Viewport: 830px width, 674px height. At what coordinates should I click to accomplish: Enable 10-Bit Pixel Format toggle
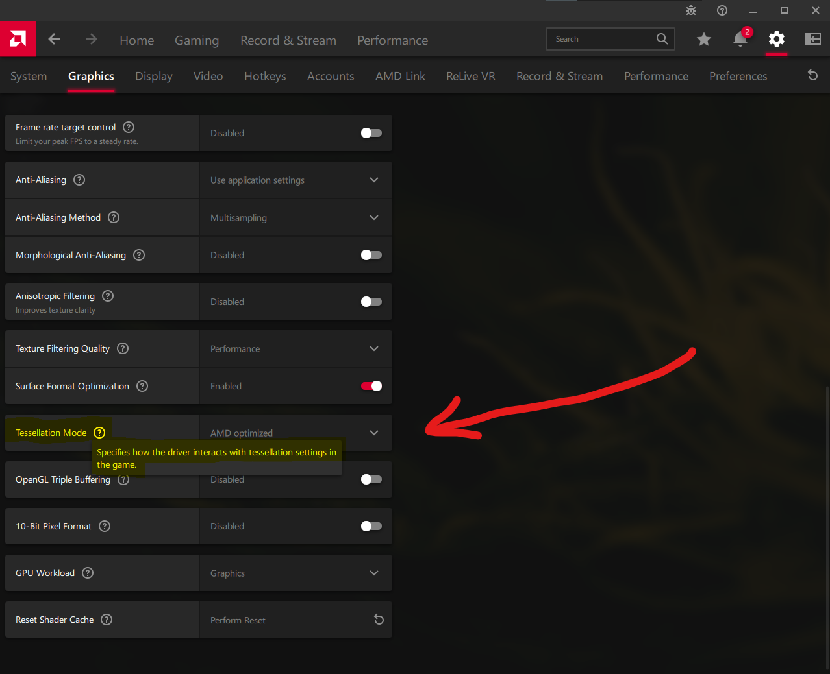click(371, 526)
